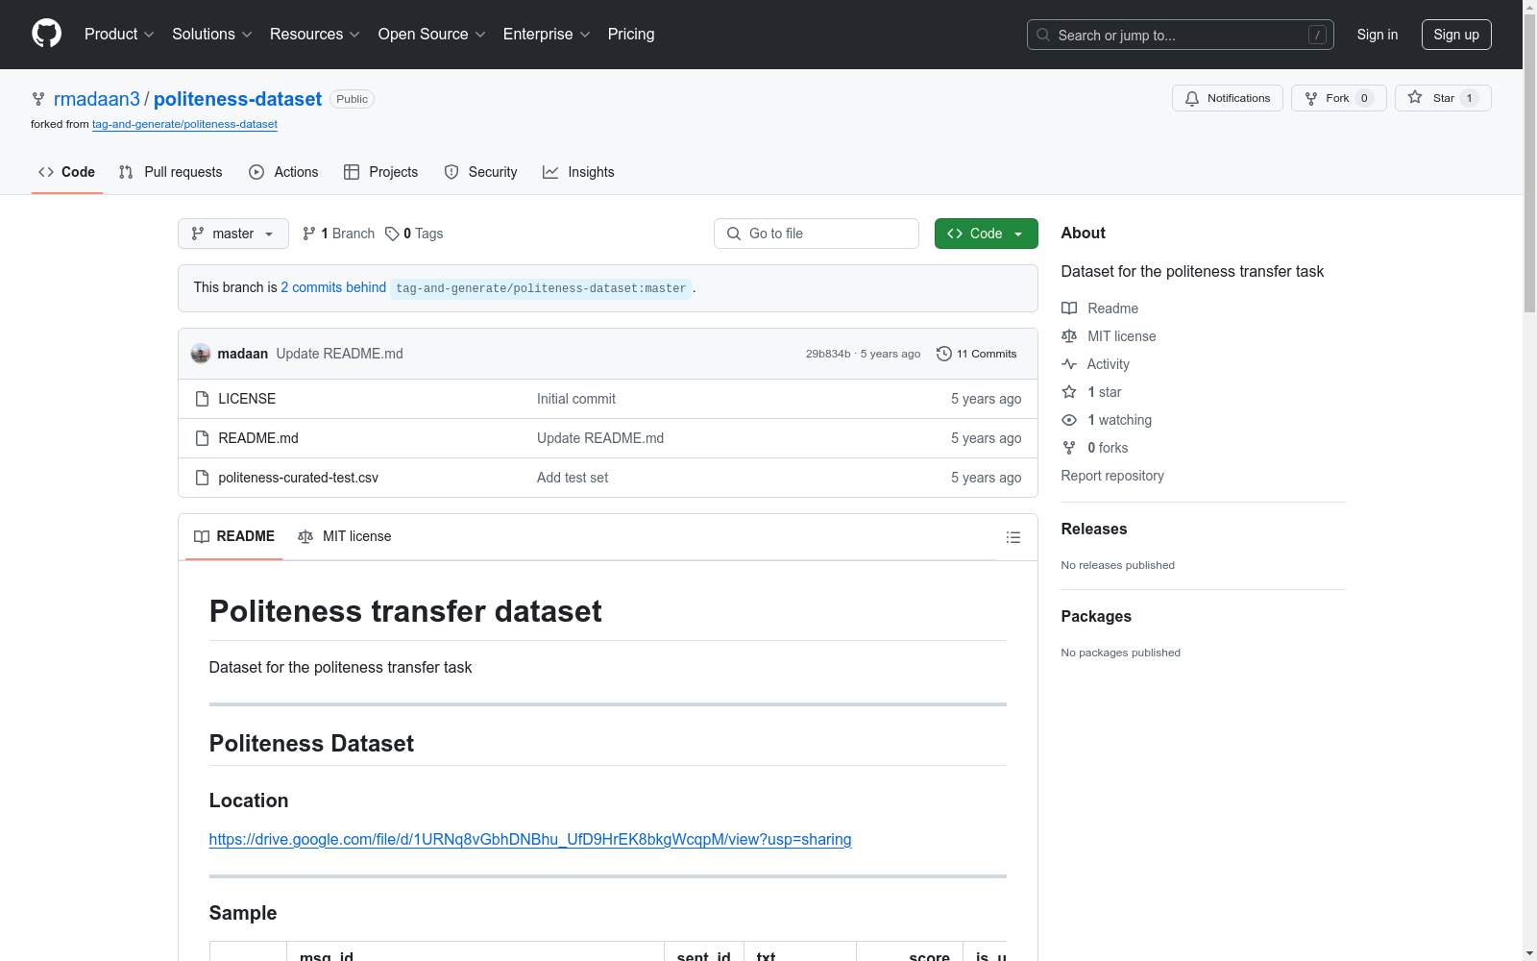Open the Google Drive dataset location link
The image size is (1537, 961).
click(530, 839)
